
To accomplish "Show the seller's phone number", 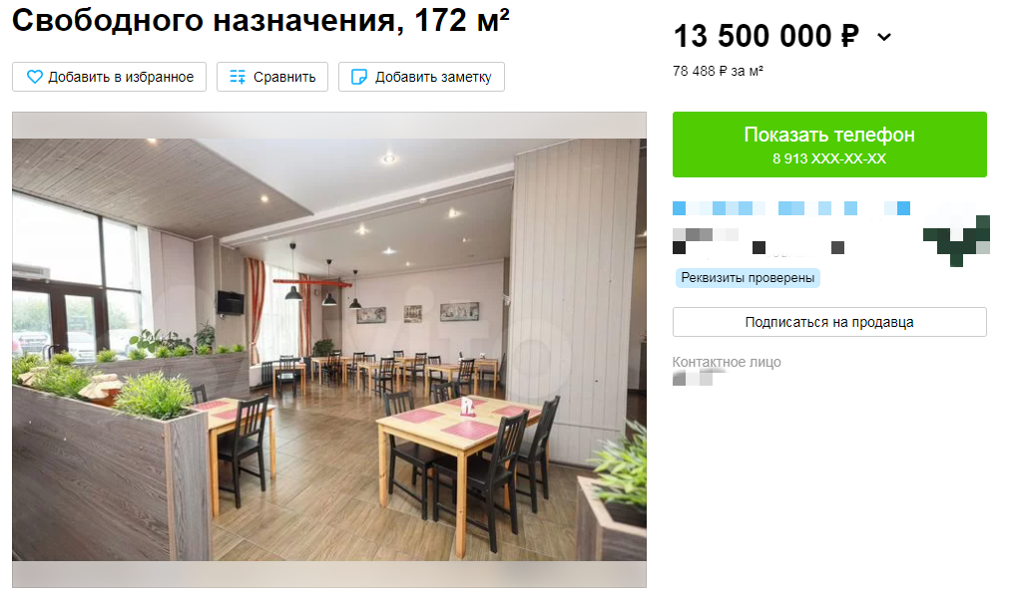I will 829,145.
